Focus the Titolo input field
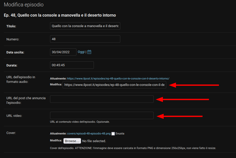The height and width of the screenshot is (158, 236). coord(85,26)
